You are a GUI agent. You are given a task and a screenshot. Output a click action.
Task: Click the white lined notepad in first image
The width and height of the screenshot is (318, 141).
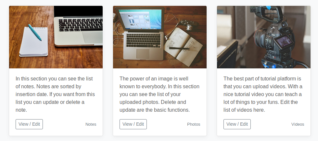coord(32,44)
